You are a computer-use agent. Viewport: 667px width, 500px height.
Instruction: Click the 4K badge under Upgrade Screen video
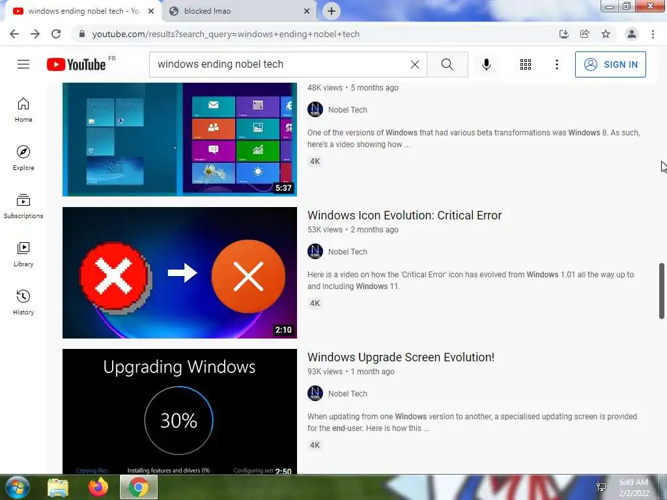(x=315, y=445)
